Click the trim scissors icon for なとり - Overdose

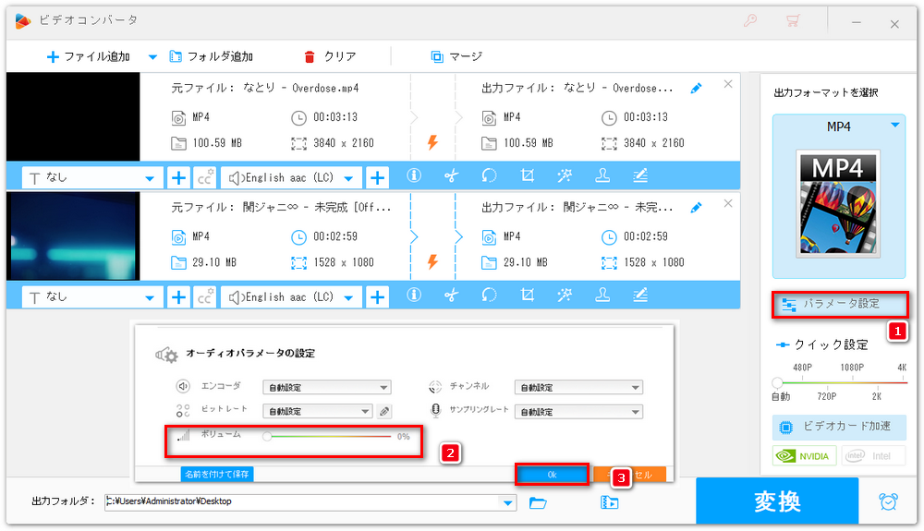[x=451, y=176]
